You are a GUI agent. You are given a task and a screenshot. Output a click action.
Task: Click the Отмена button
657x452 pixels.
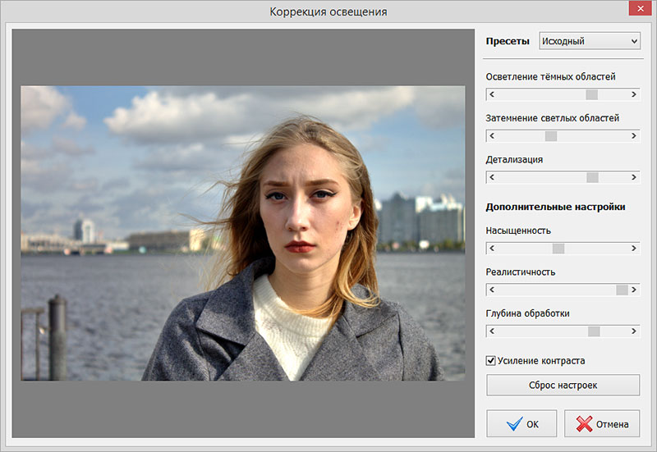pyautogui.click(x=602, y=424)
